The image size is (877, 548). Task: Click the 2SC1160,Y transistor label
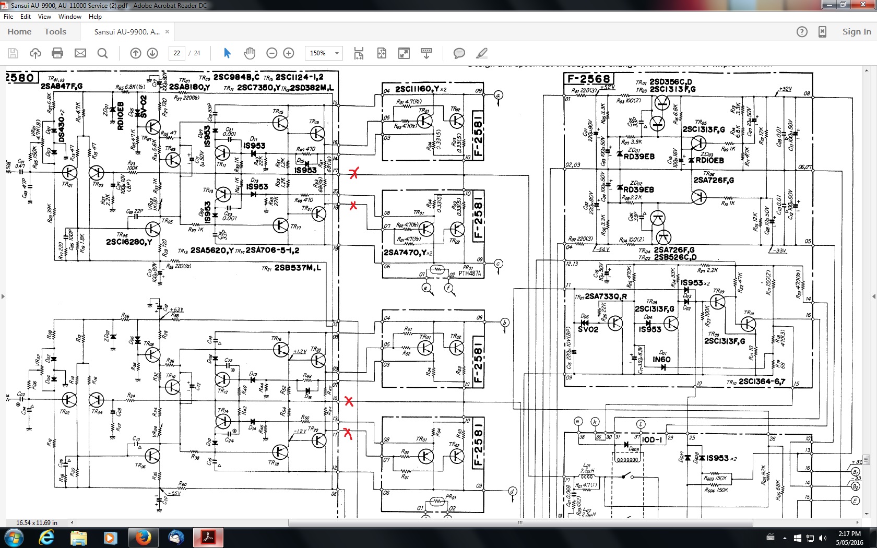tap(420, 89)
